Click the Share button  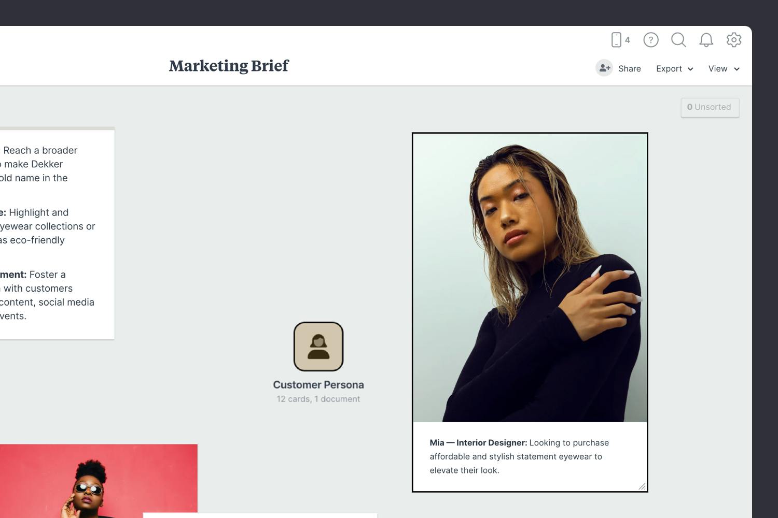[x=629, y=68]
